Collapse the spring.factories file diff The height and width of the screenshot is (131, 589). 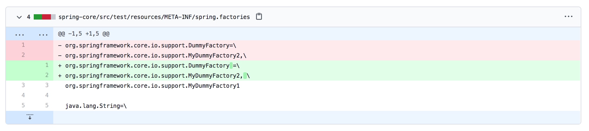[19, 17]
